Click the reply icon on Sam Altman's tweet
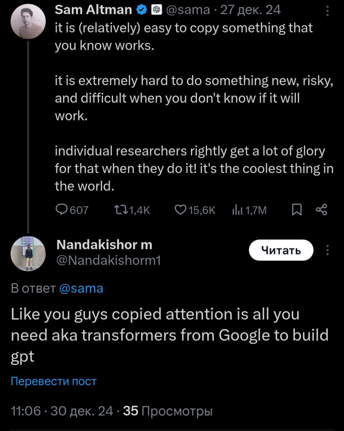The height and width of the screenshot is (431, 344). tap(61, 210)
